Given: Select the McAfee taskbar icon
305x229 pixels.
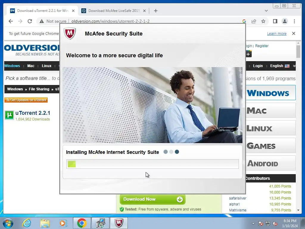Looking at the screenshot, I should [x=119, y=223].
